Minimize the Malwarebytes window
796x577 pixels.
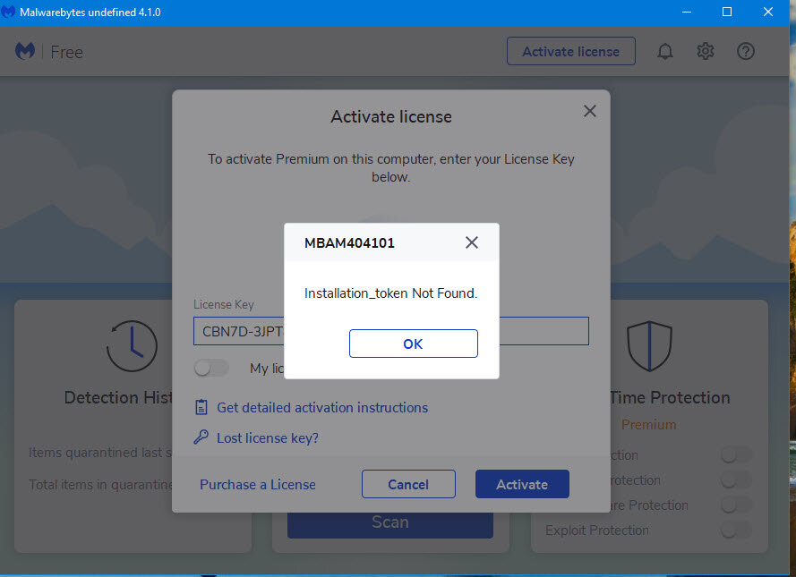[x=687, y=13]
